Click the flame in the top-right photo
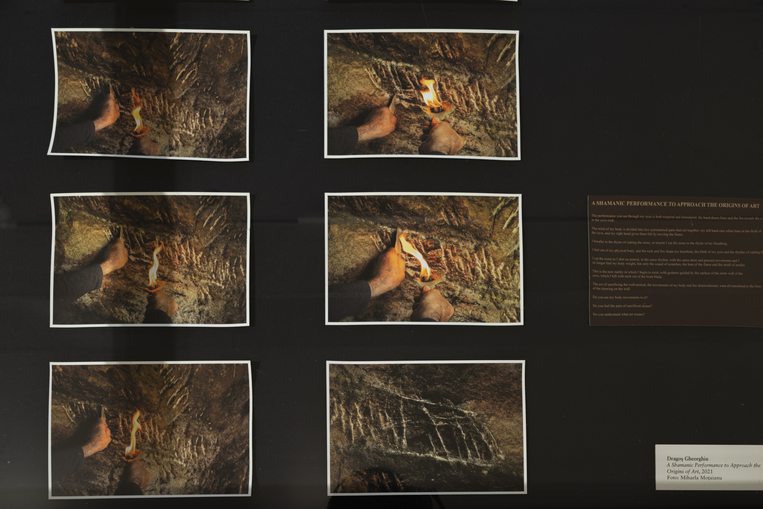 (x=430, y=96)
